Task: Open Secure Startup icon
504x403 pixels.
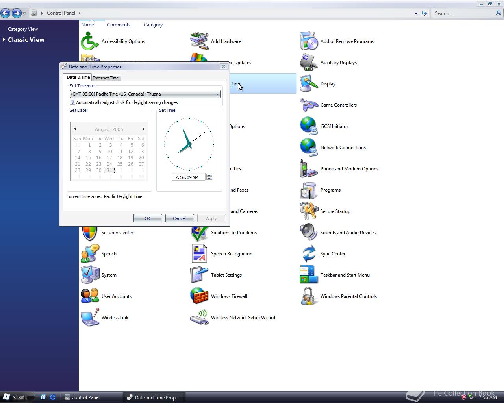Action: [309, 211]
